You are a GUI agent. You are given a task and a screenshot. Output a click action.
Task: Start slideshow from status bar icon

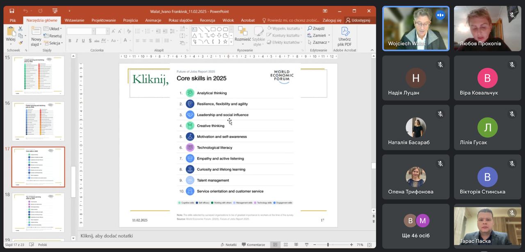click(306, 245)
